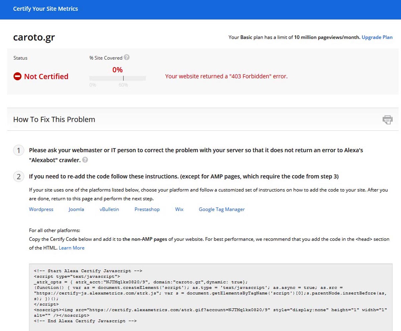Open the Upgrade Plan link

377,37
